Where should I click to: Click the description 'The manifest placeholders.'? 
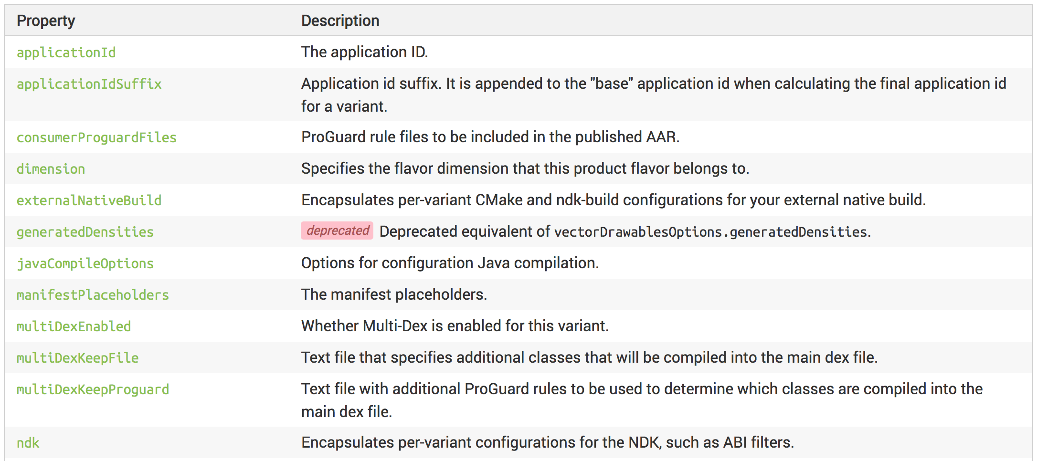point(394,294)
